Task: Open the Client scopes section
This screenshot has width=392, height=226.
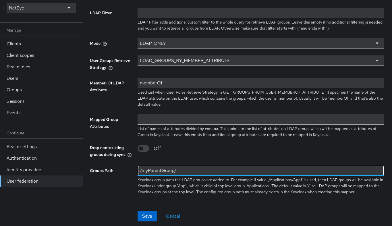Action: click(x=20, y=55)
